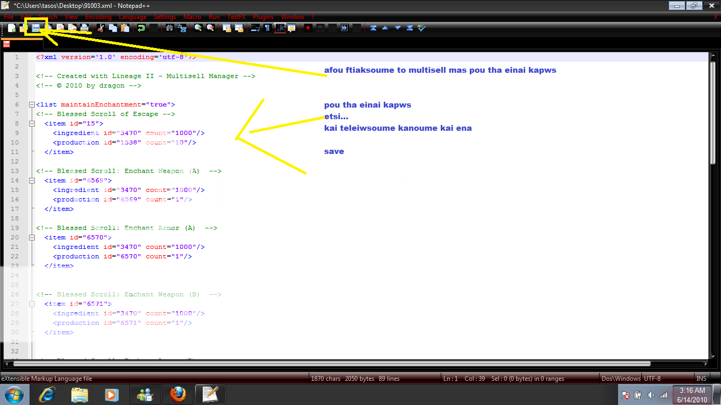Toggle INS insert mode in status bar
721x405 pixels.
[701, 379]
